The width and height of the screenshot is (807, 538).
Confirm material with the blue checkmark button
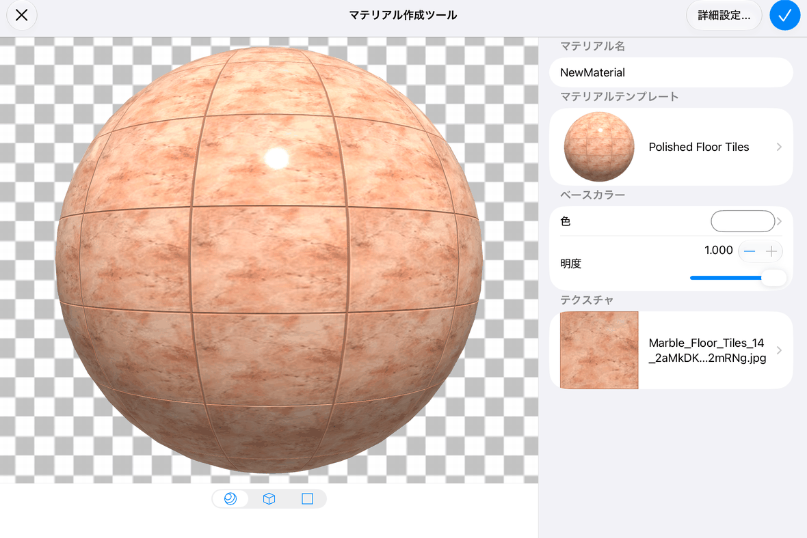point(784,16)
